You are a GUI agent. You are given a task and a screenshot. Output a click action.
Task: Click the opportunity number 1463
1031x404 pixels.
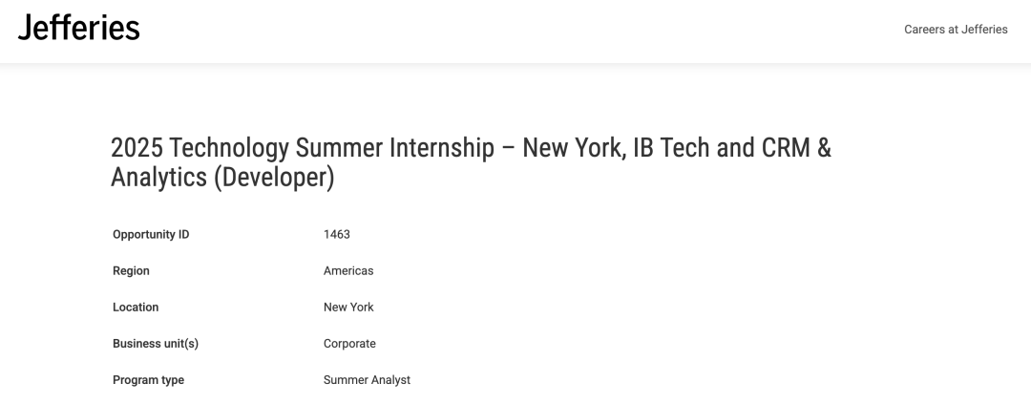coord(337,235)
